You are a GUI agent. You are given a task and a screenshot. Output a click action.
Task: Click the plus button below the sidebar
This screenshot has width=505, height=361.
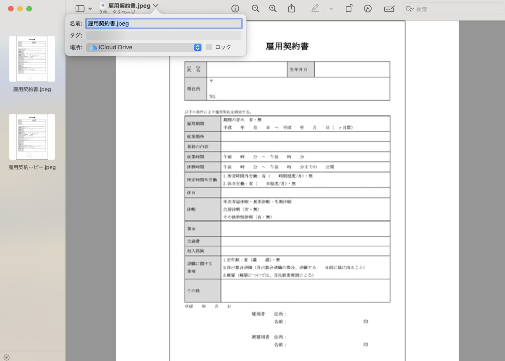pyautogui.click(x=7, y=357)
